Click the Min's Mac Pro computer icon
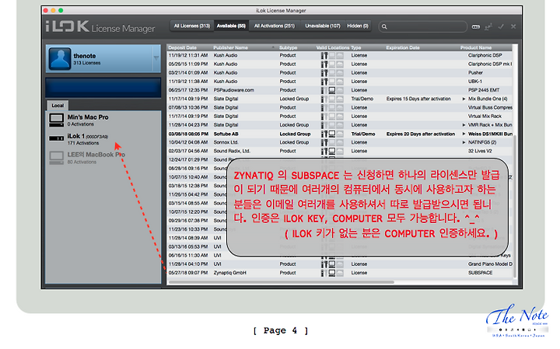Image resolution: width=560 pixels, height=349 pixels. point(57,120)
